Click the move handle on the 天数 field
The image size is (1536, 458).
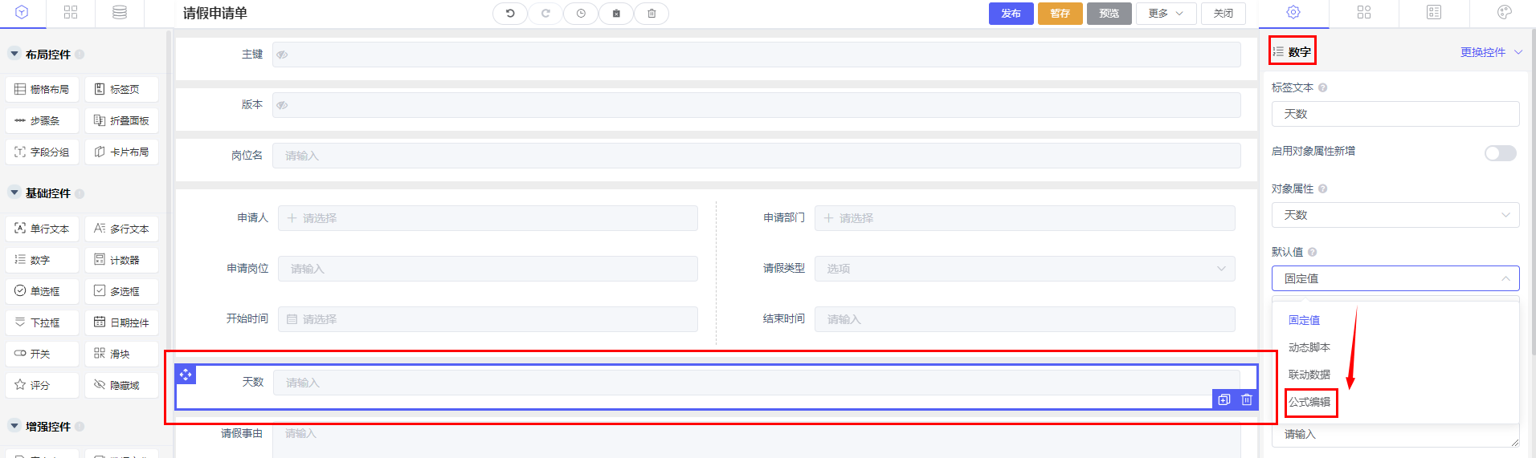pyautogui.click(x=186, y=375)
